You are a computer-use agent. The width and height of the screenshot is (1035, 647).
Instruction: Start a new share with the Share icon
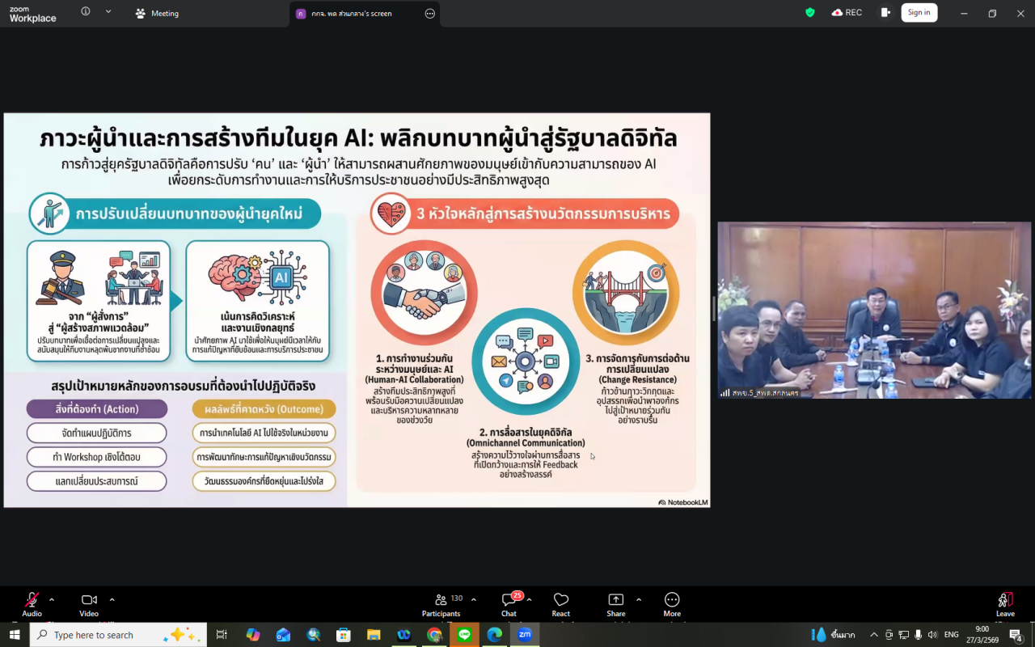(615, 603)
